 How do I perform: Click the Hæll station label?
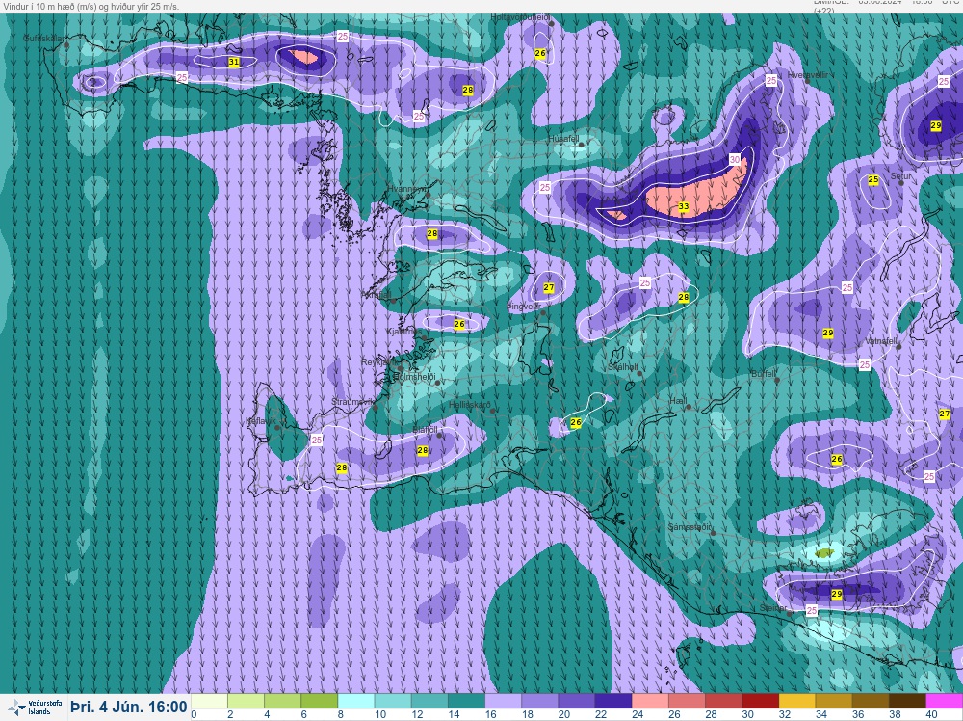coord(678,400)
